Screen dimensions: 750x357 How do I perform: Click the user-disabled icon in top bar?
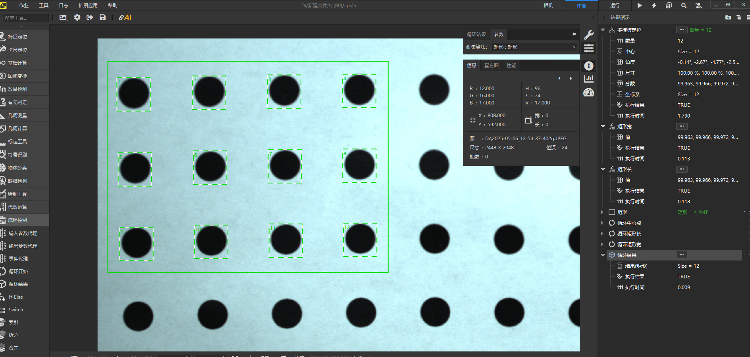pyautogui.click(x=699, y=6)
